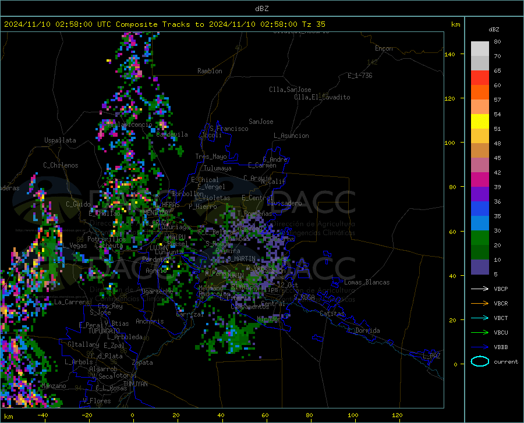Click the Encon place label

384,48
